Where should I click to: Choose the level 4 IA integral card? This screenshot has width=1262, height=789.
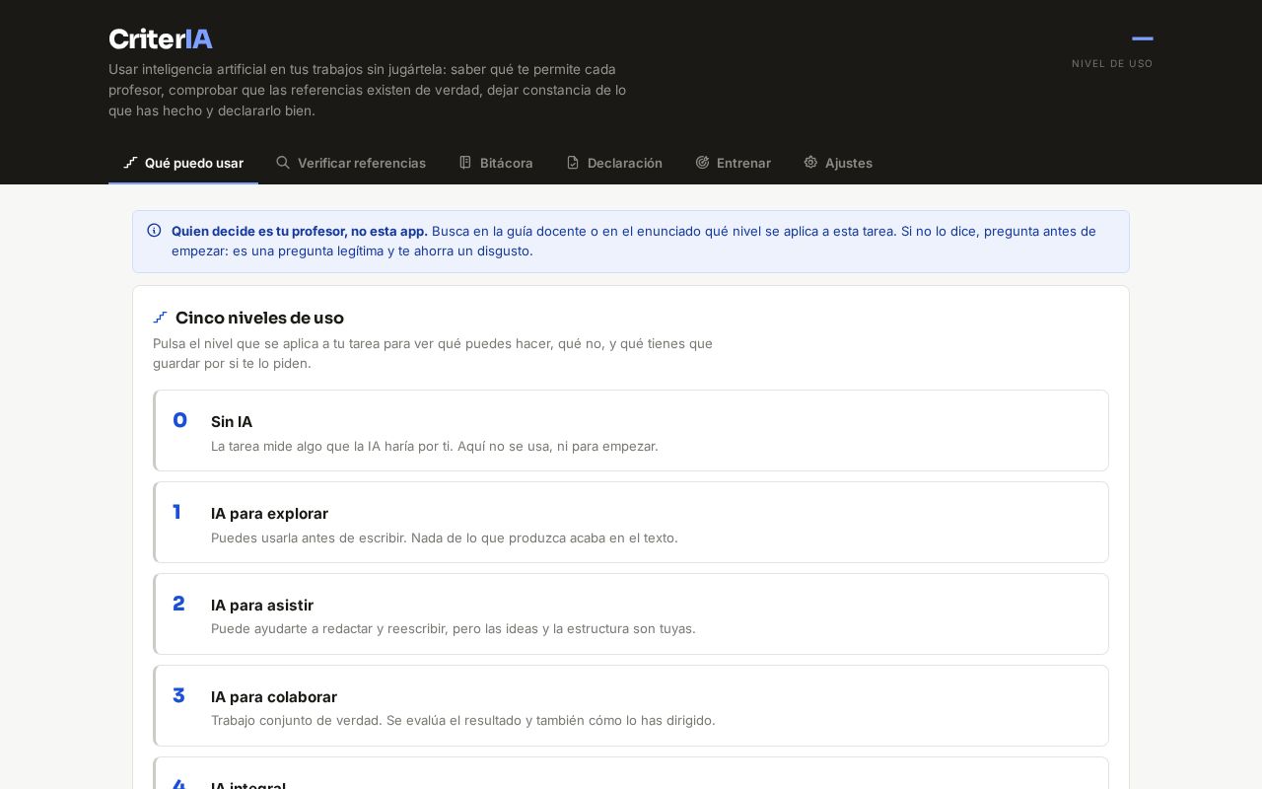click(x=631, y=773)
